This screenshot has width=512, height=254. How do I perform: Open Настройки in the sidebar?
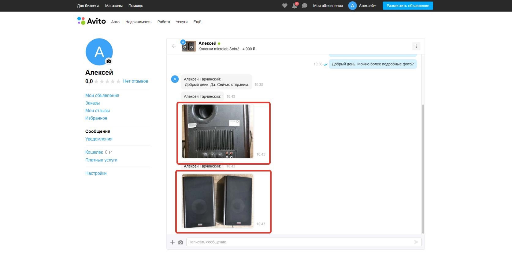point(96,173)
